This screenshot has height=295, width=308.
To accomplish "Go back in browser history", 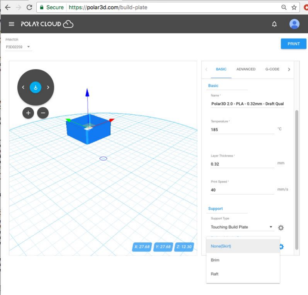I will point(7,7).
